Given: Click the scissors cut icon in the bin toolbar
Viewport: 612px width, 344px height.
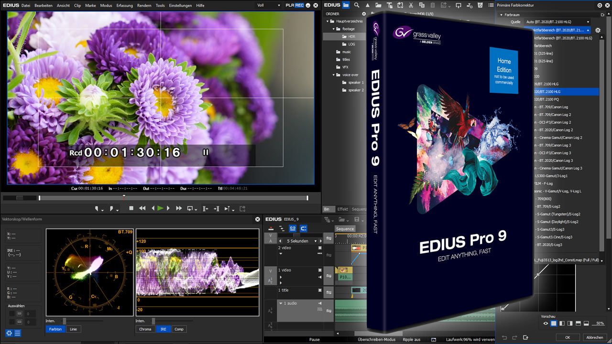Looking at the screenshot, I should pos(410,5).
